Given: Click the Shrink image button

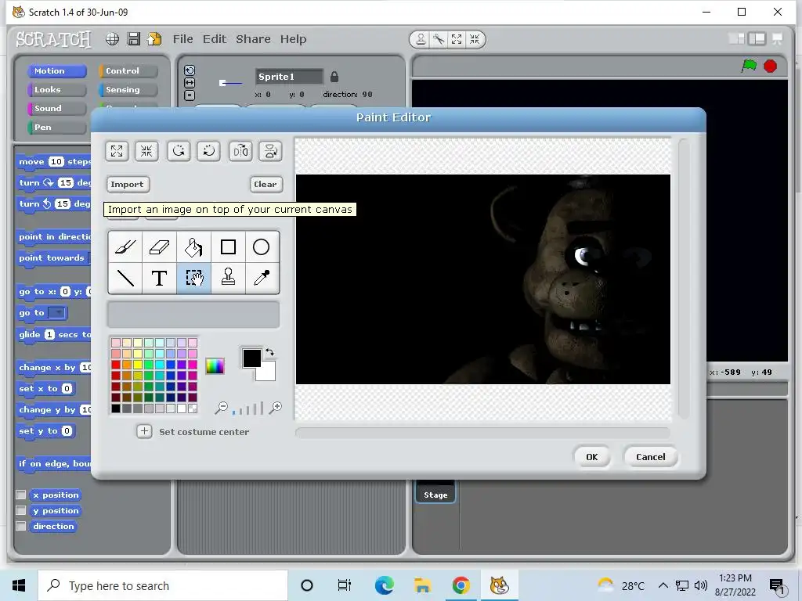Looking at the screenshot, I should pos(146,151).
